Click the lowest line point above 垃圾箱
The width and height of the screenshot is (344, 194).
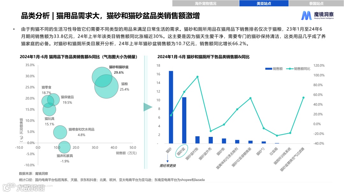(277, 136)
